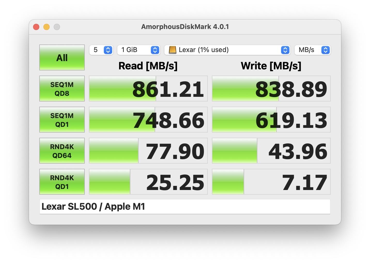Click the Write [MB/s] column header
Image resolution: width=370 pixels, height=263 pixels.
(271, 66)
